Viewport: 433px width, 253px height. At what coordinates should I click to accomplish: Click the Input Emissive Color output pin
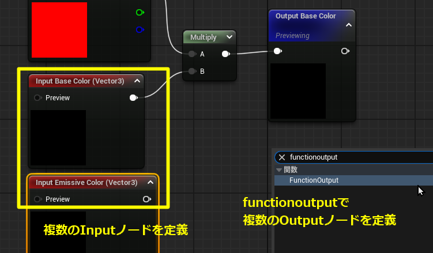147,199
